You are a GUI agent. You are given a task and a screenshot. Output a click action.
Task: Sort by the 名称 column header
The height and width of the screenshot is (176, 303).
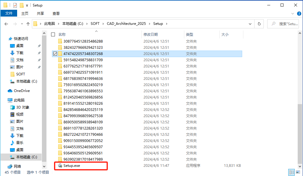(62, 35)
